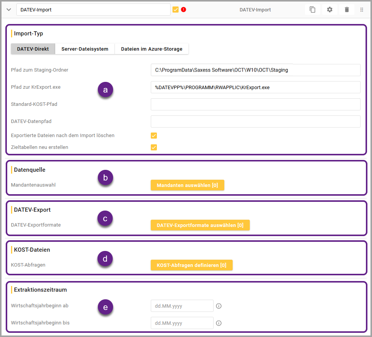Click the Wirtschaftsjahrbeginn ab date field
This screenshot has width=372, height=337.
pos(182,306)
